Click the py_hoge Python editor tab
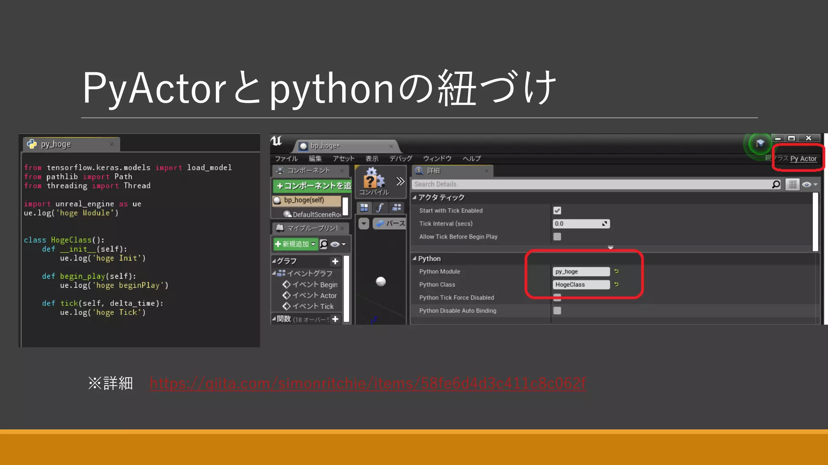828x465 pixels. [72, 145]
